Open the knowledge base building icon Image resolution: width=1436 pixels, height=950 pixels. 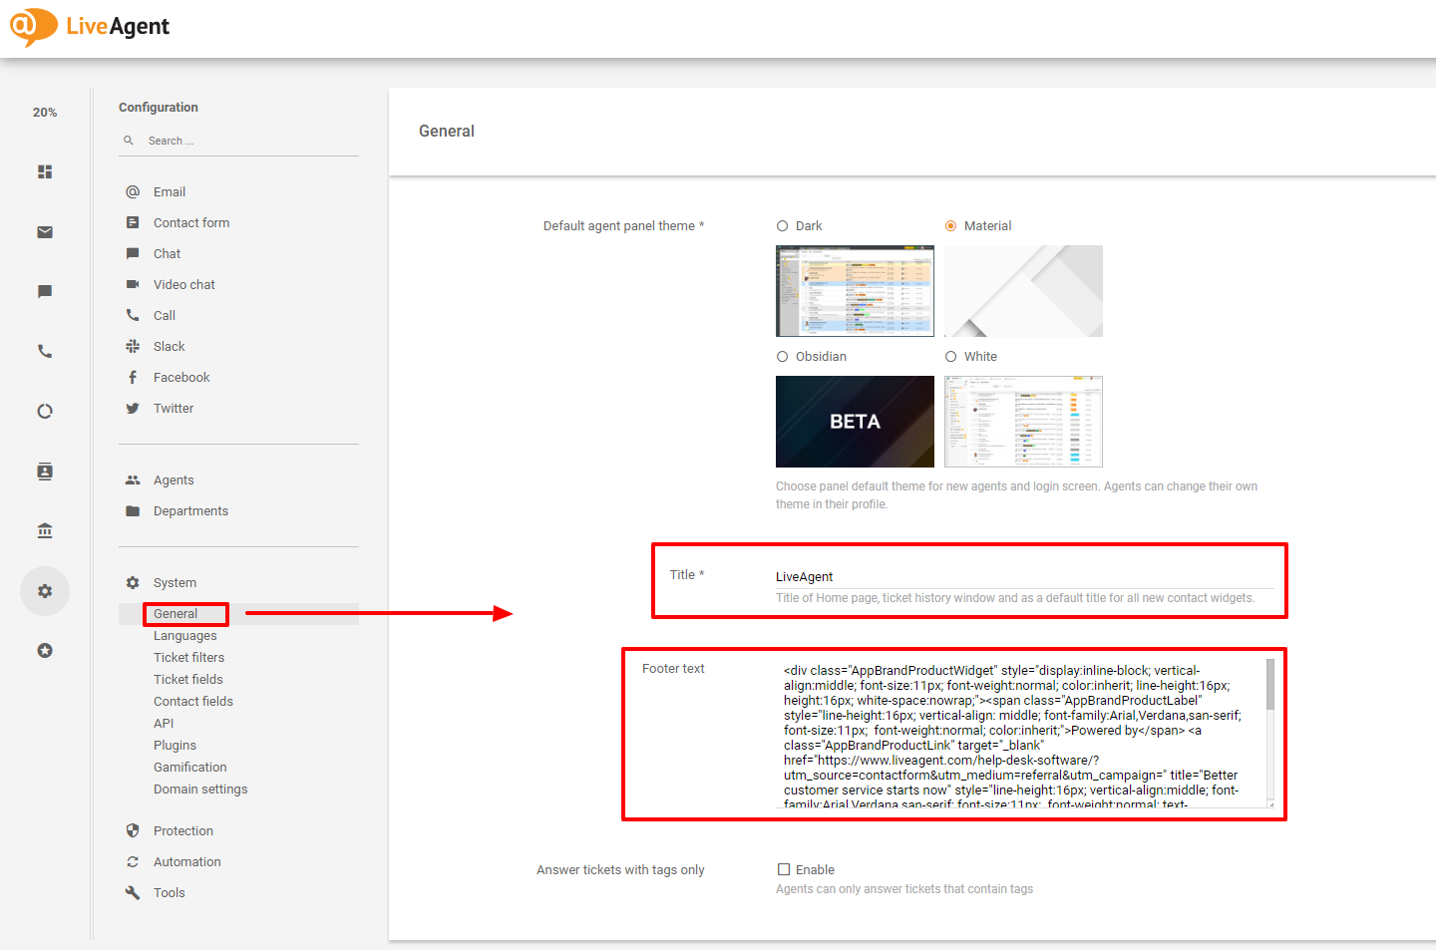point(45,531)
